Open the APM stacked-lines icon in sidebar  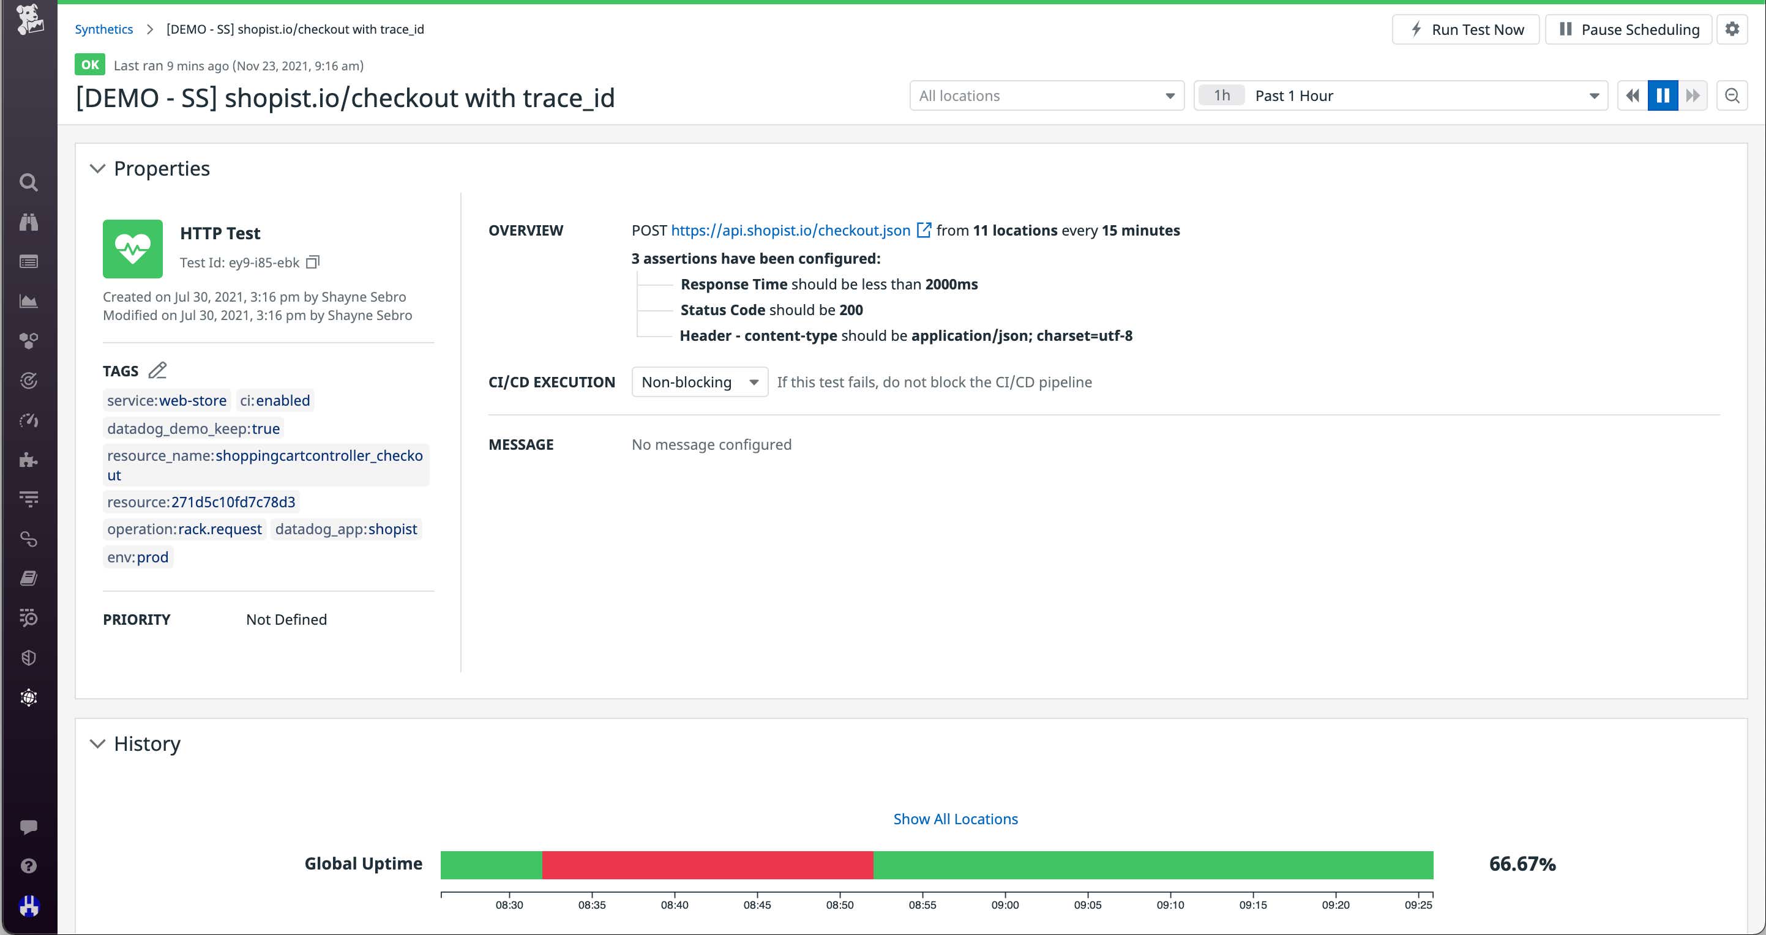(28, 499)
